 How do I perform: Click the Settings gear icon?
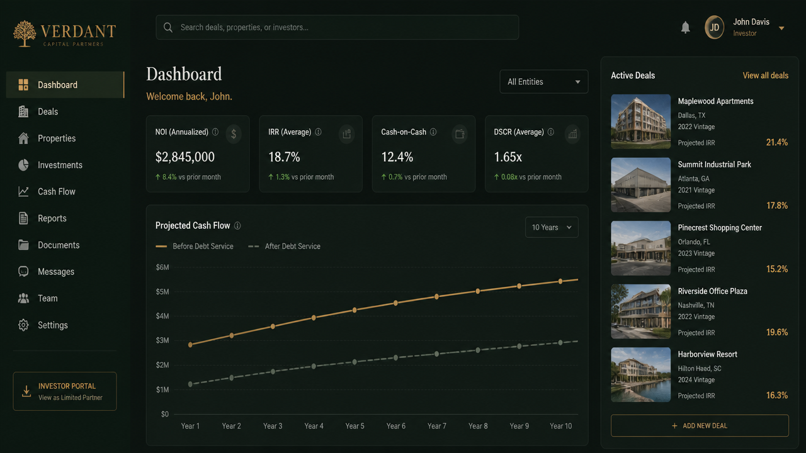point(23,325)
